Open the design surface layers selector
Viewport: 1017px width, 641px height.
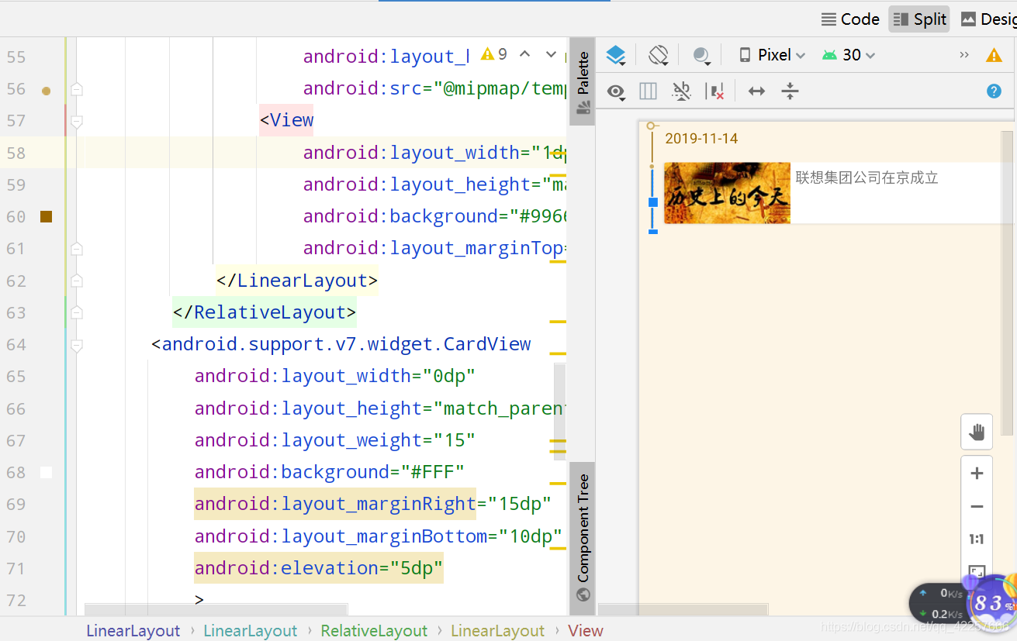[615, 55]
